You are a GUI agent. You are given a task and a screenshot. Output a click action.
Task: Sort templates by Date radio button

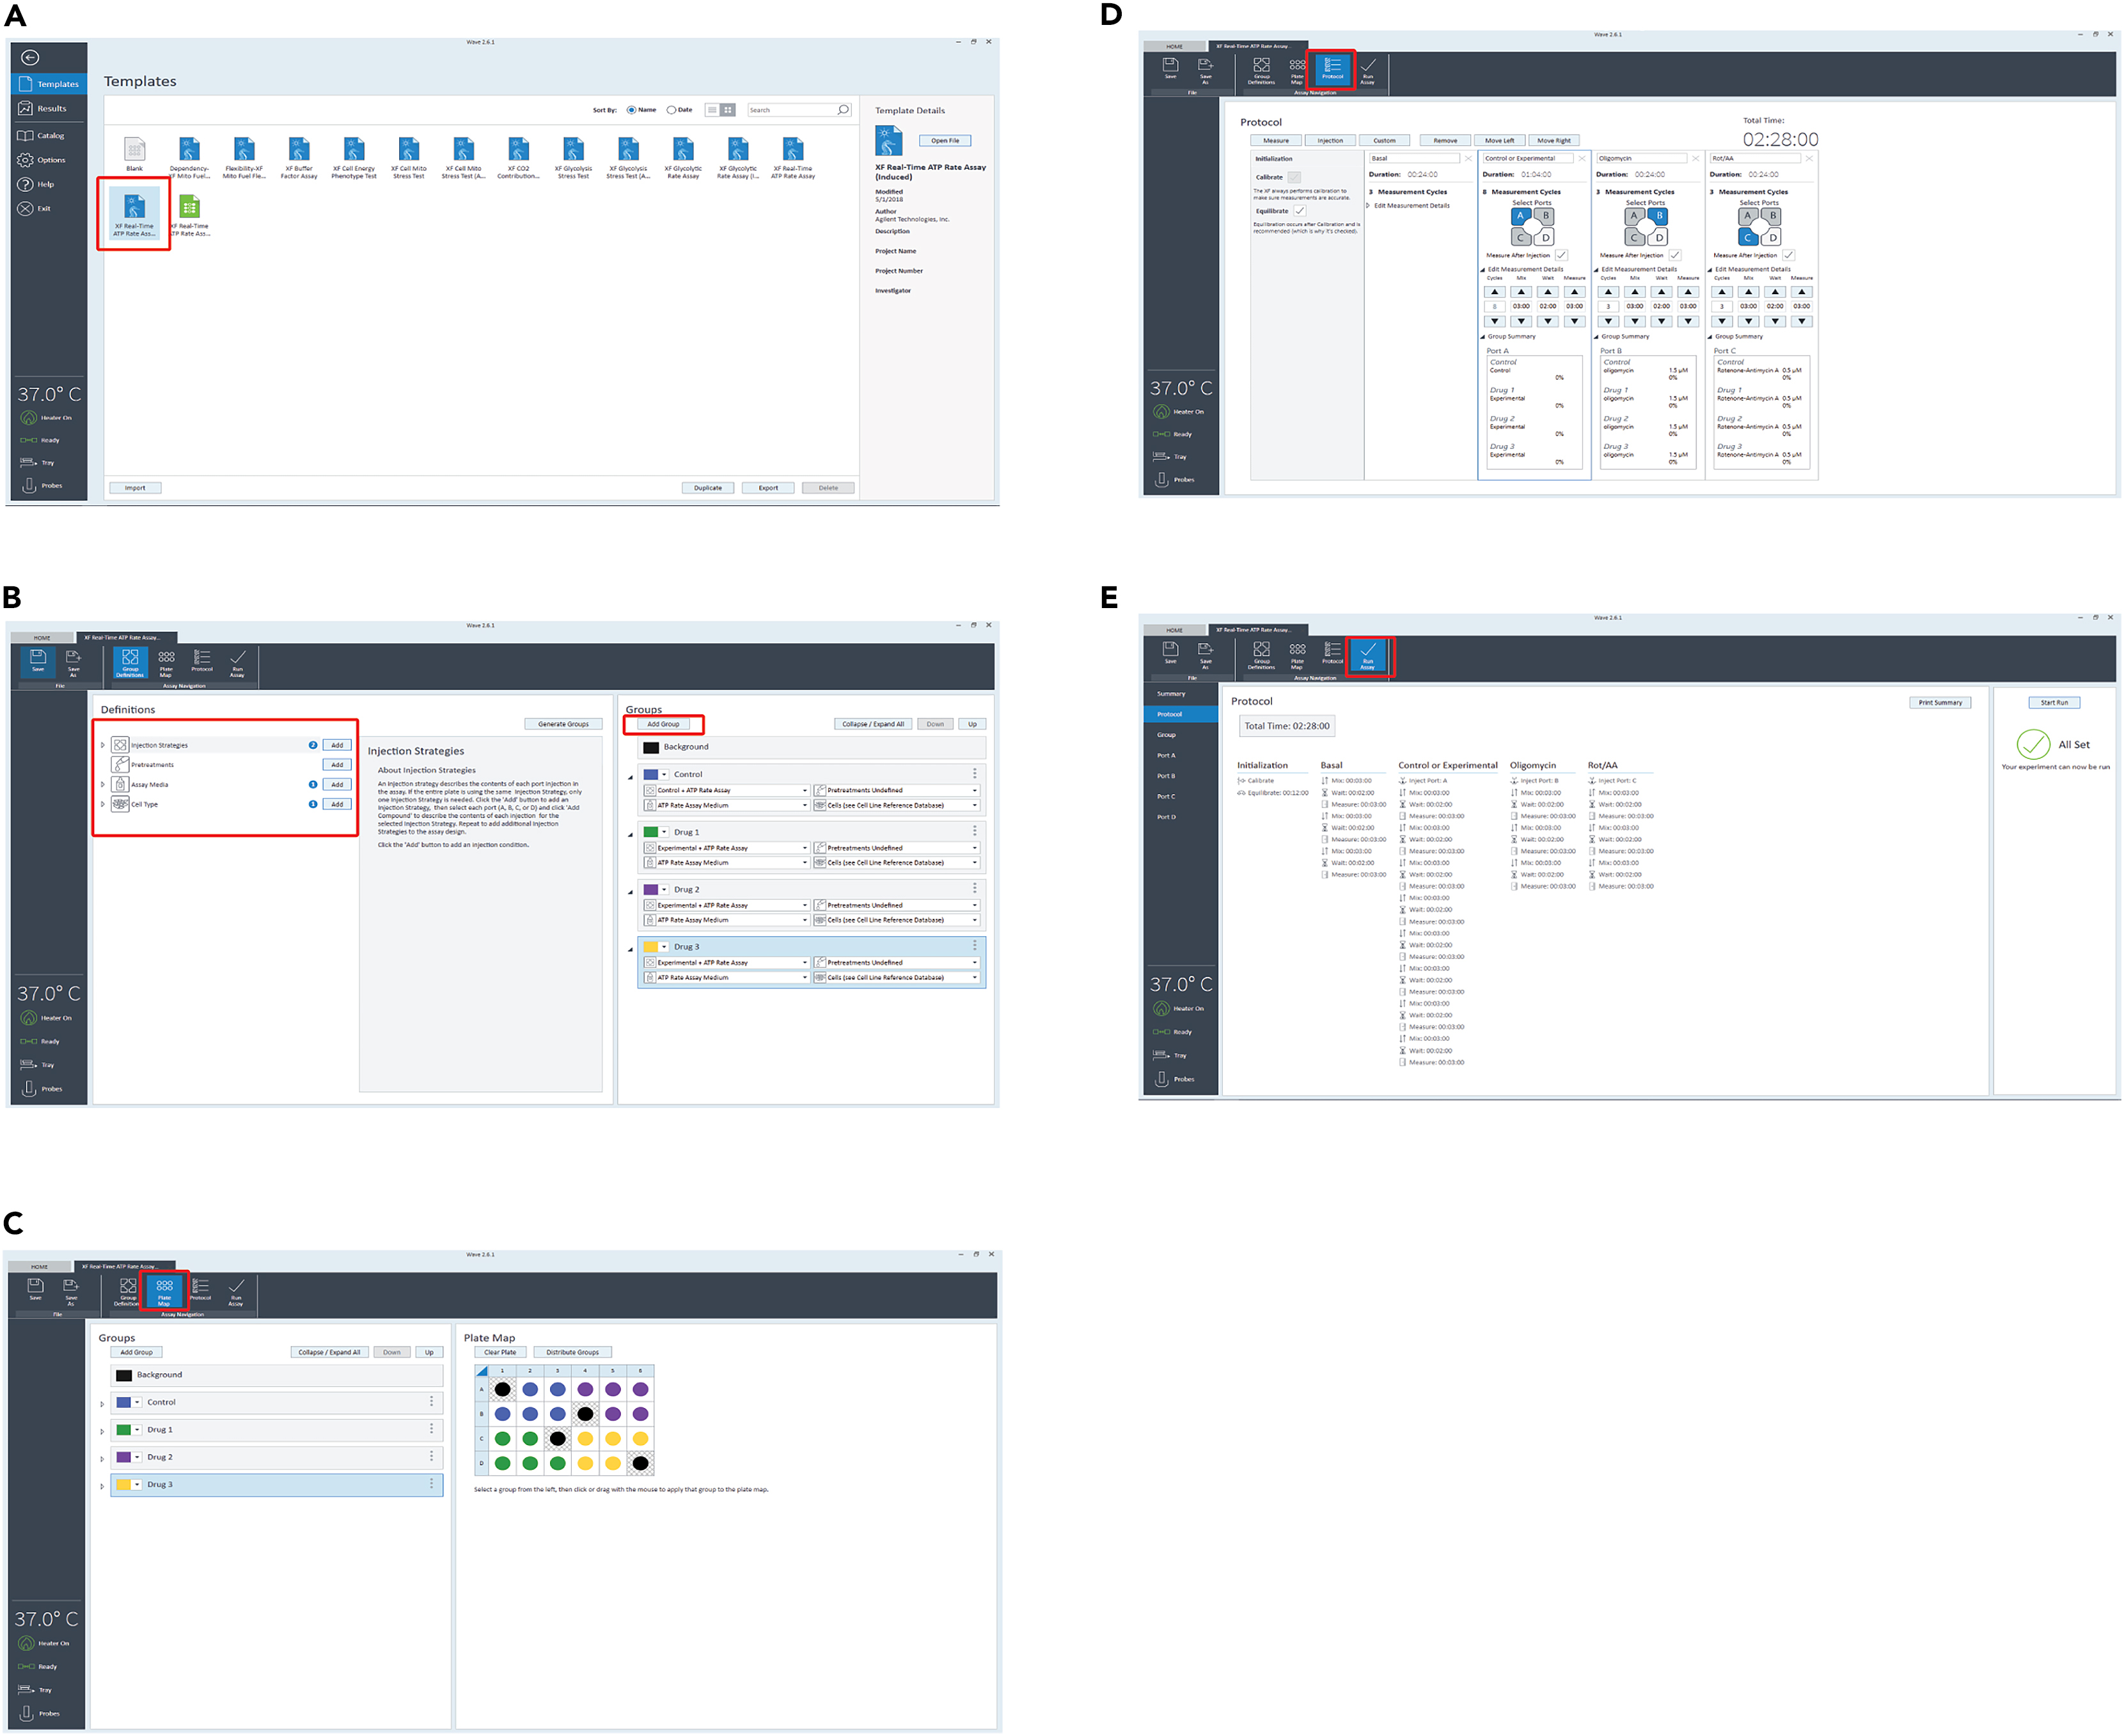[x=672, y=110]
